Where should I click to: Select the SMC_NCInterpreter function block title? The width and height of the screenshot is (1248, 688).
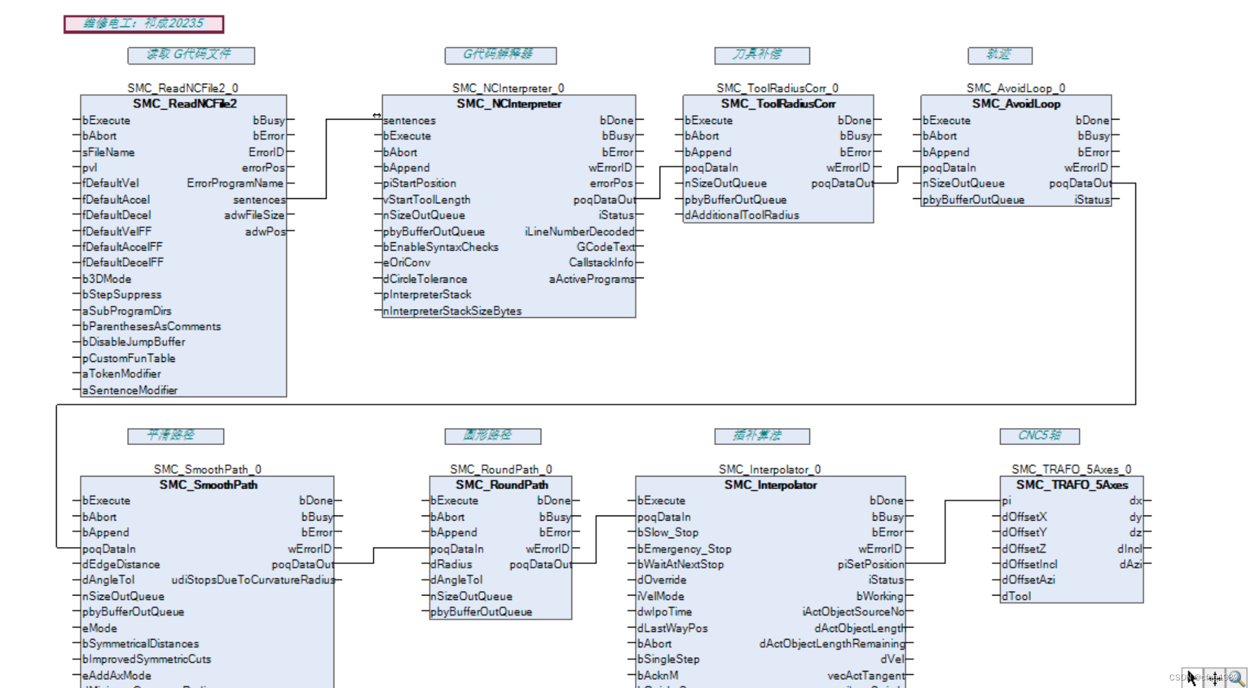click(509, 103)
